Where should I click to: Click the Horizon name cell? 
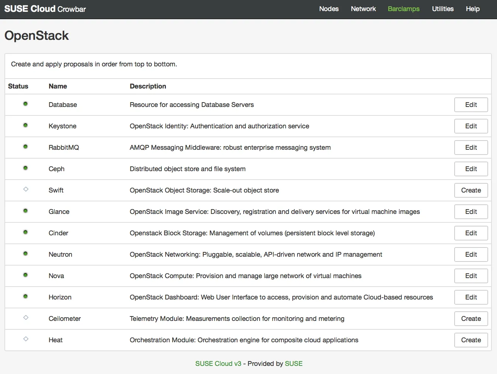60,297
